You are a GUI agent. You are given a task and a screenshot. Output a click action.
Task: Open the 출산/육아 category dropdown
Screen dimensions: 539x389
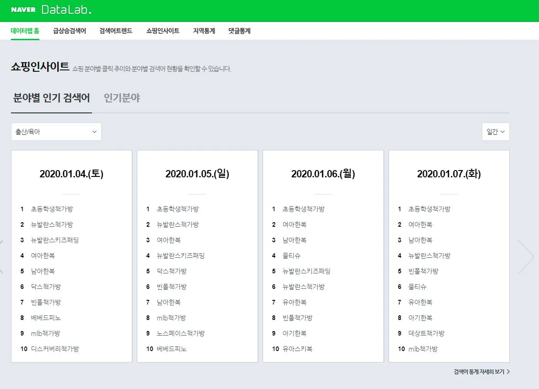[x=56, y=132]
